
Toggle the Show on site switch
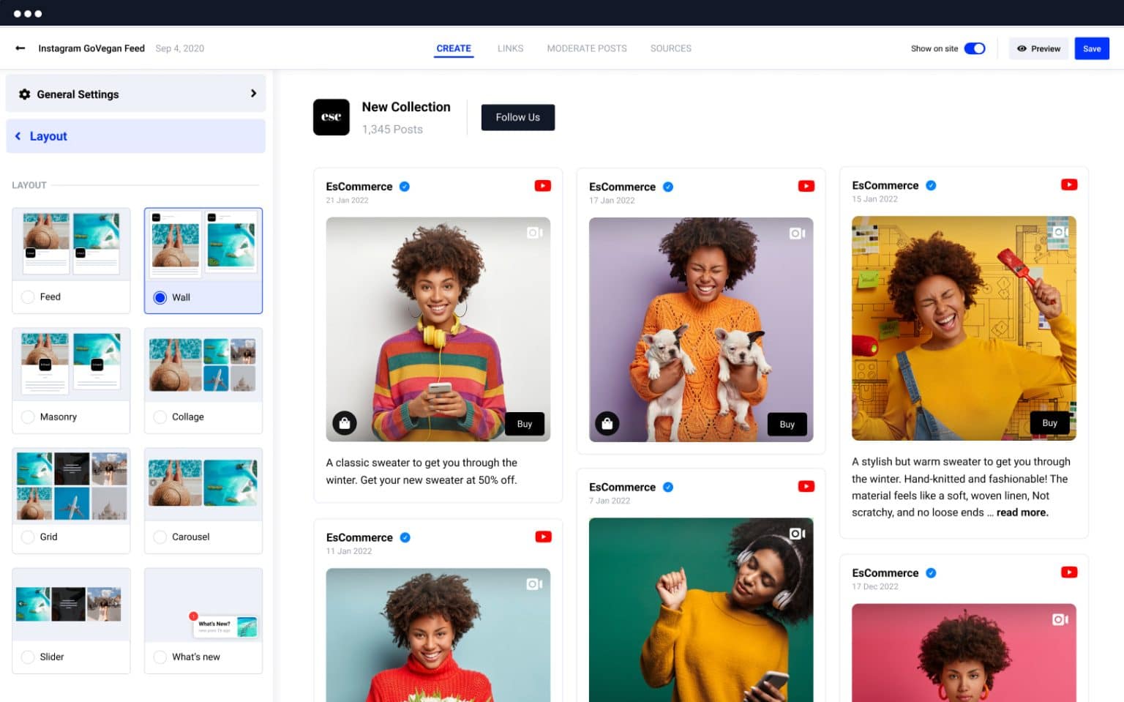[974, 48]
